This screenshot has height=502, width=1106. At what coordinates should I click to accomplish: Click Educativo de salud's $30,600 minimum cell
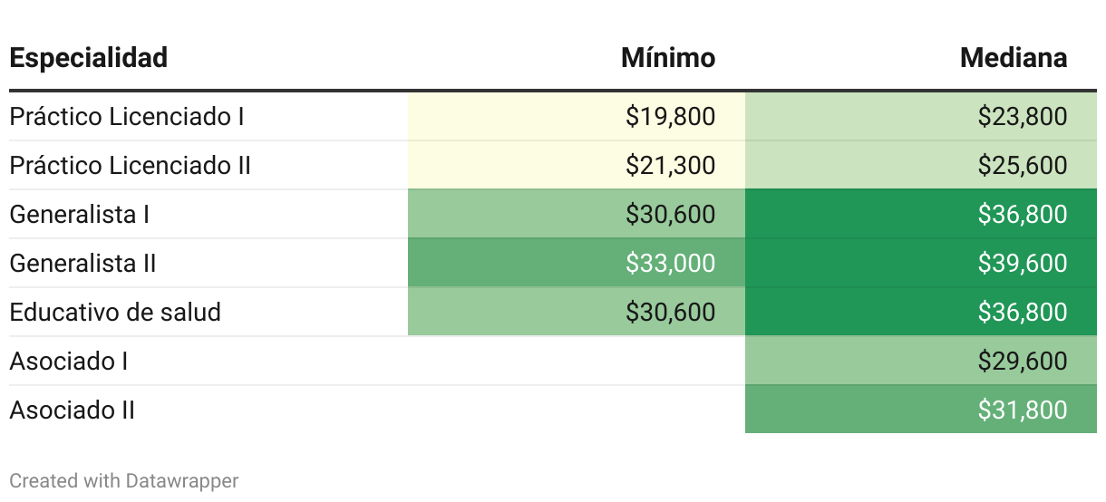click(x=670, y=312)
